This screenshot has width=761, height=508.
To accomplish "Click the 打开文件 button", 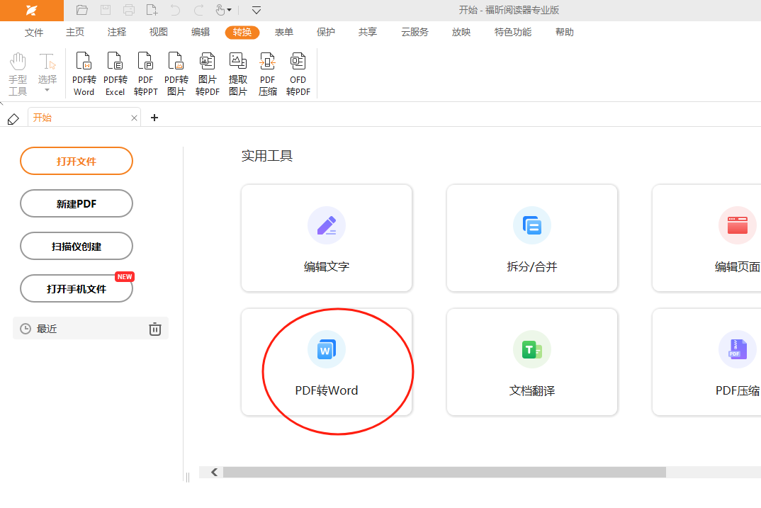I will [x=77, y=161].
